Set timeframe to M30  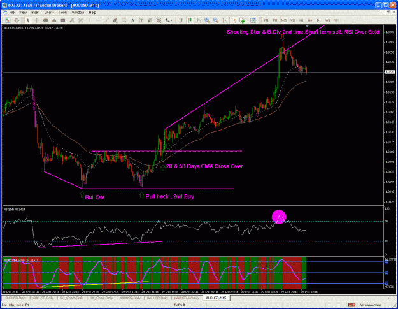pyautogui.click(x=293, y=20)
